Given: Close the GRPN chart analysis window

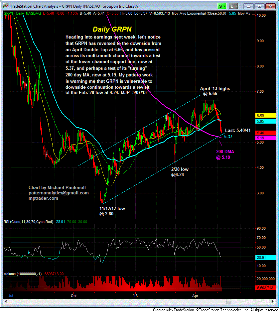Looking at the screenshot, I should tap(271, 6).
